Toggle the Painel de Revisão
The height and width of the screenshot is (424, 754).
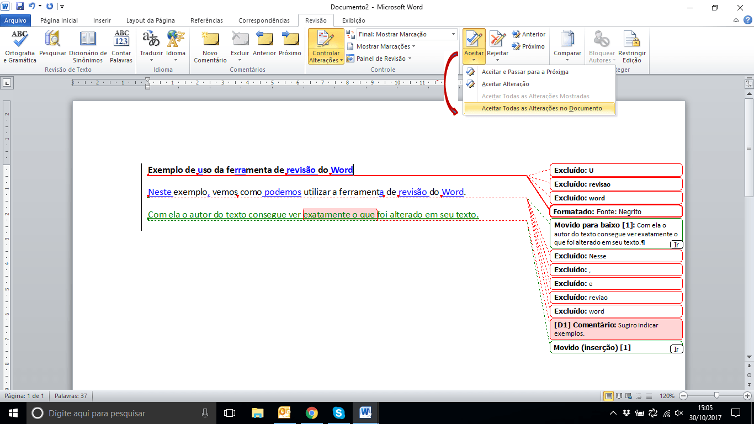380,59
